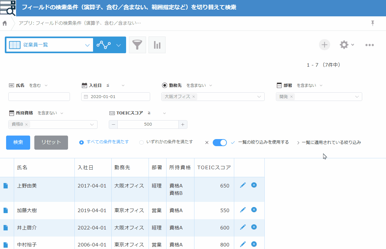The width and height of the screenshot is (386, 249).
Task: Toggle 一覧の絞り込みを使用する switch
Action: (x=220, y=142)
